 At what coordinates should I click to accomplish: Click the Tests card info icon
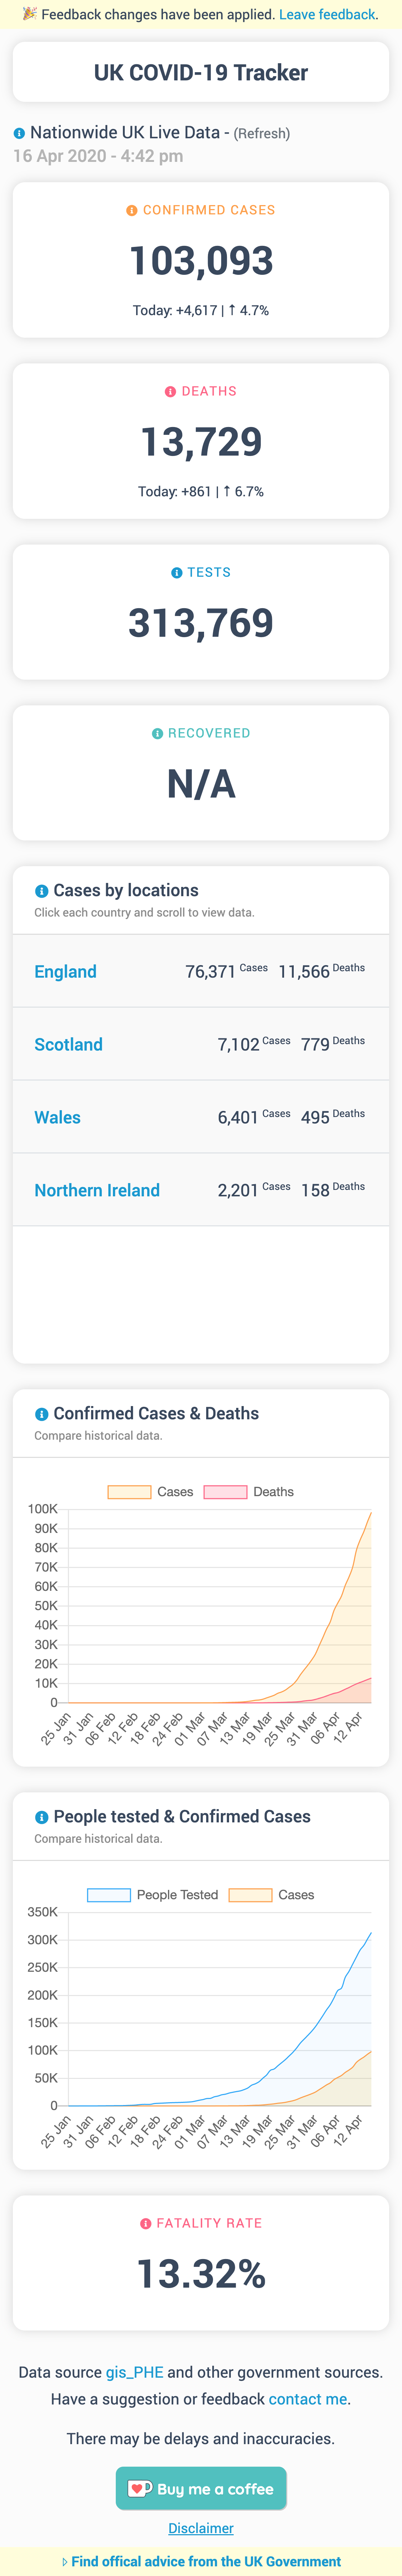[x=177, y=573]
